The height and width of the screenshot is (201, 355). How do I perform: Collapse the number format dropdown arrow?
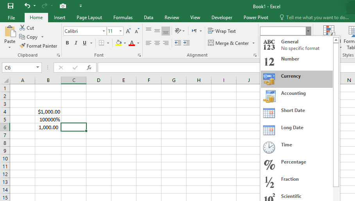tap(308, 31)
